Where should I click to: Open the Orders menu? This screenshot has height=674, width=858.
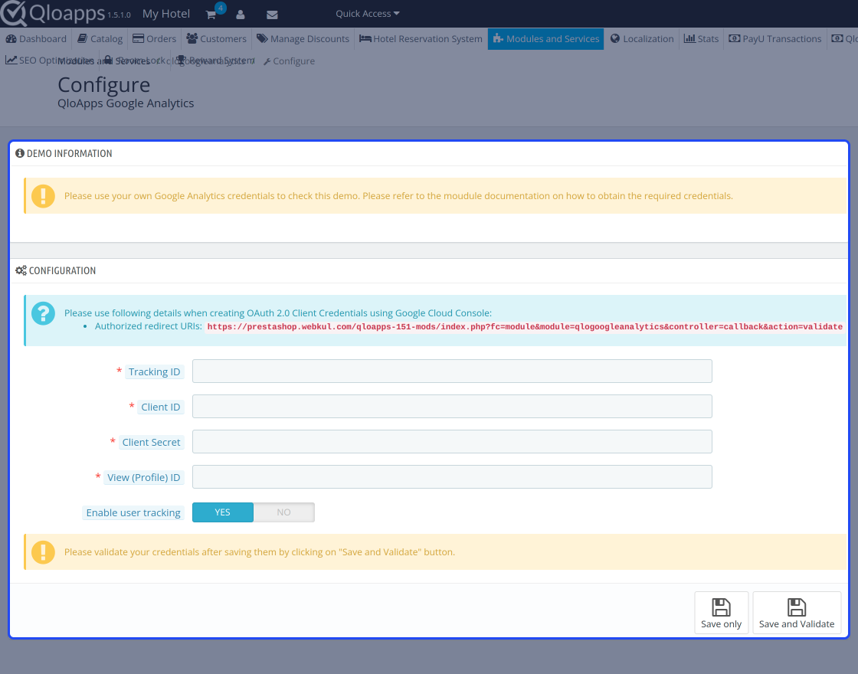[154, 39]
